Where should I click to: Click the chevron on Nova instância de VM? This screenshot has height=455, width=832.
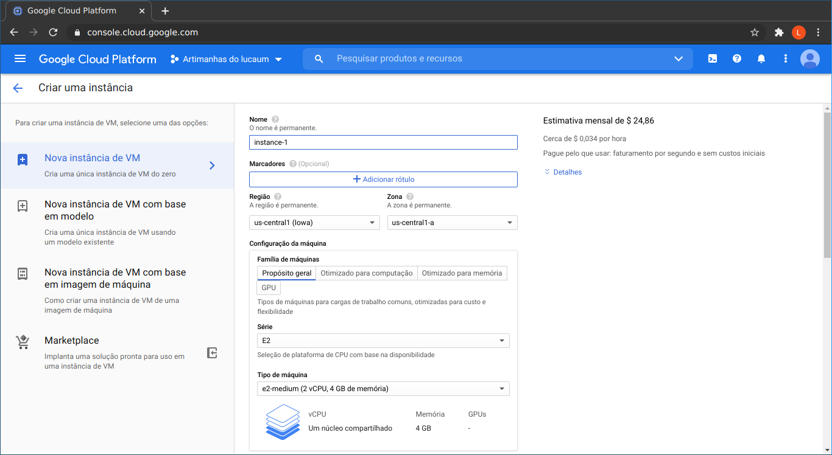[x=212, y=165]
